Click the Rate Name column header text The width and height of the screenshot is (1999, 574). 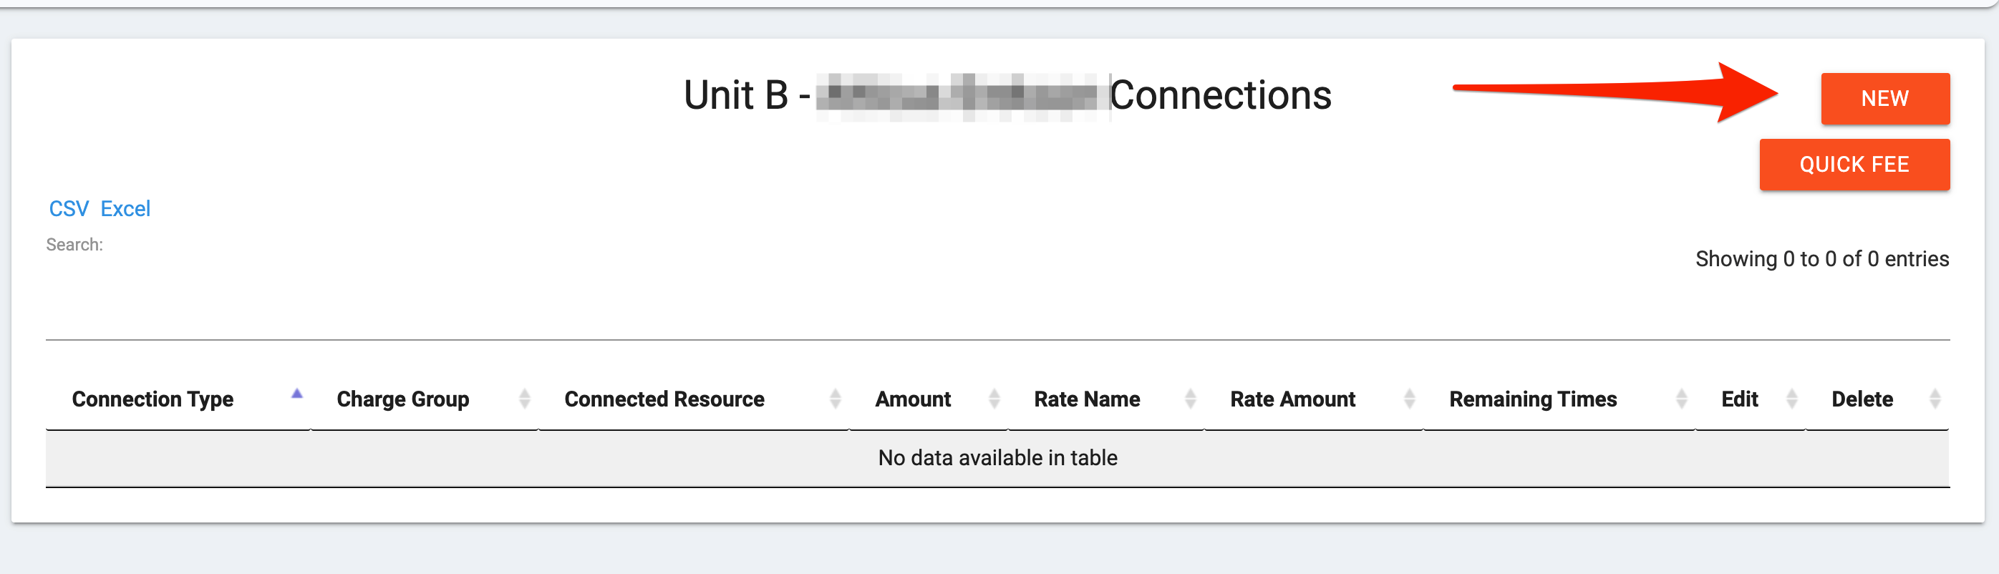coord(1086,399)
